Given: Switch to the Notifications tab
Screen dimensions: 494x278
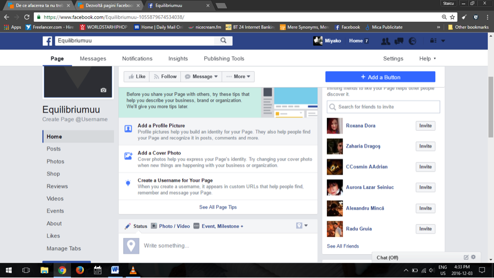Looking at the screenshot, I should click(x=137, y=59).
